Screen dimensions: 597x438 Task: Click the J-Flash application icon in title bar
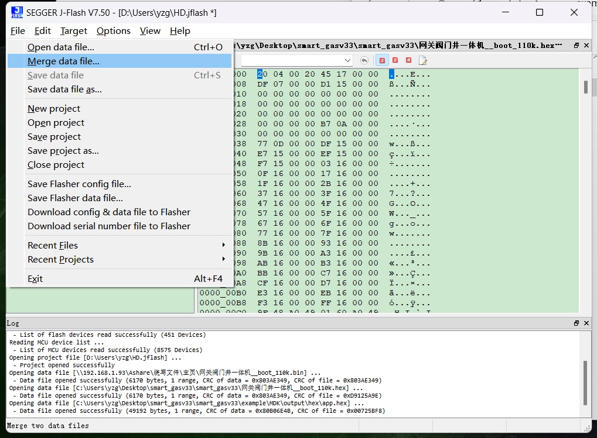[17, 12]
